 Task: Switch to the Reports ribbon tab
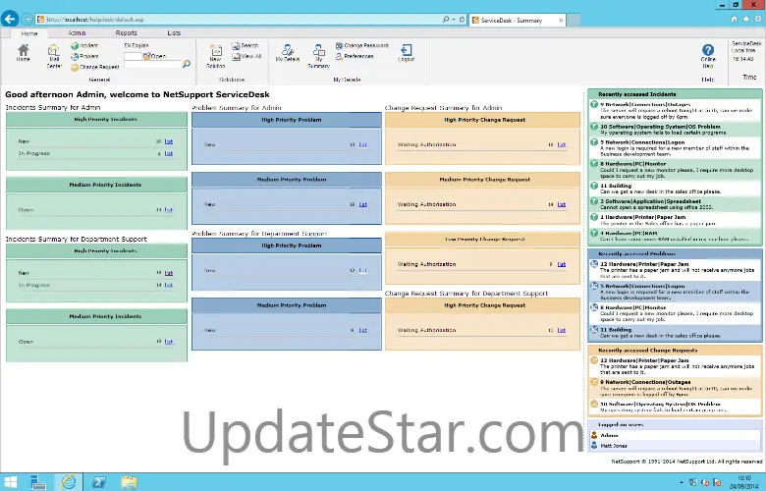tap(126, 33)
